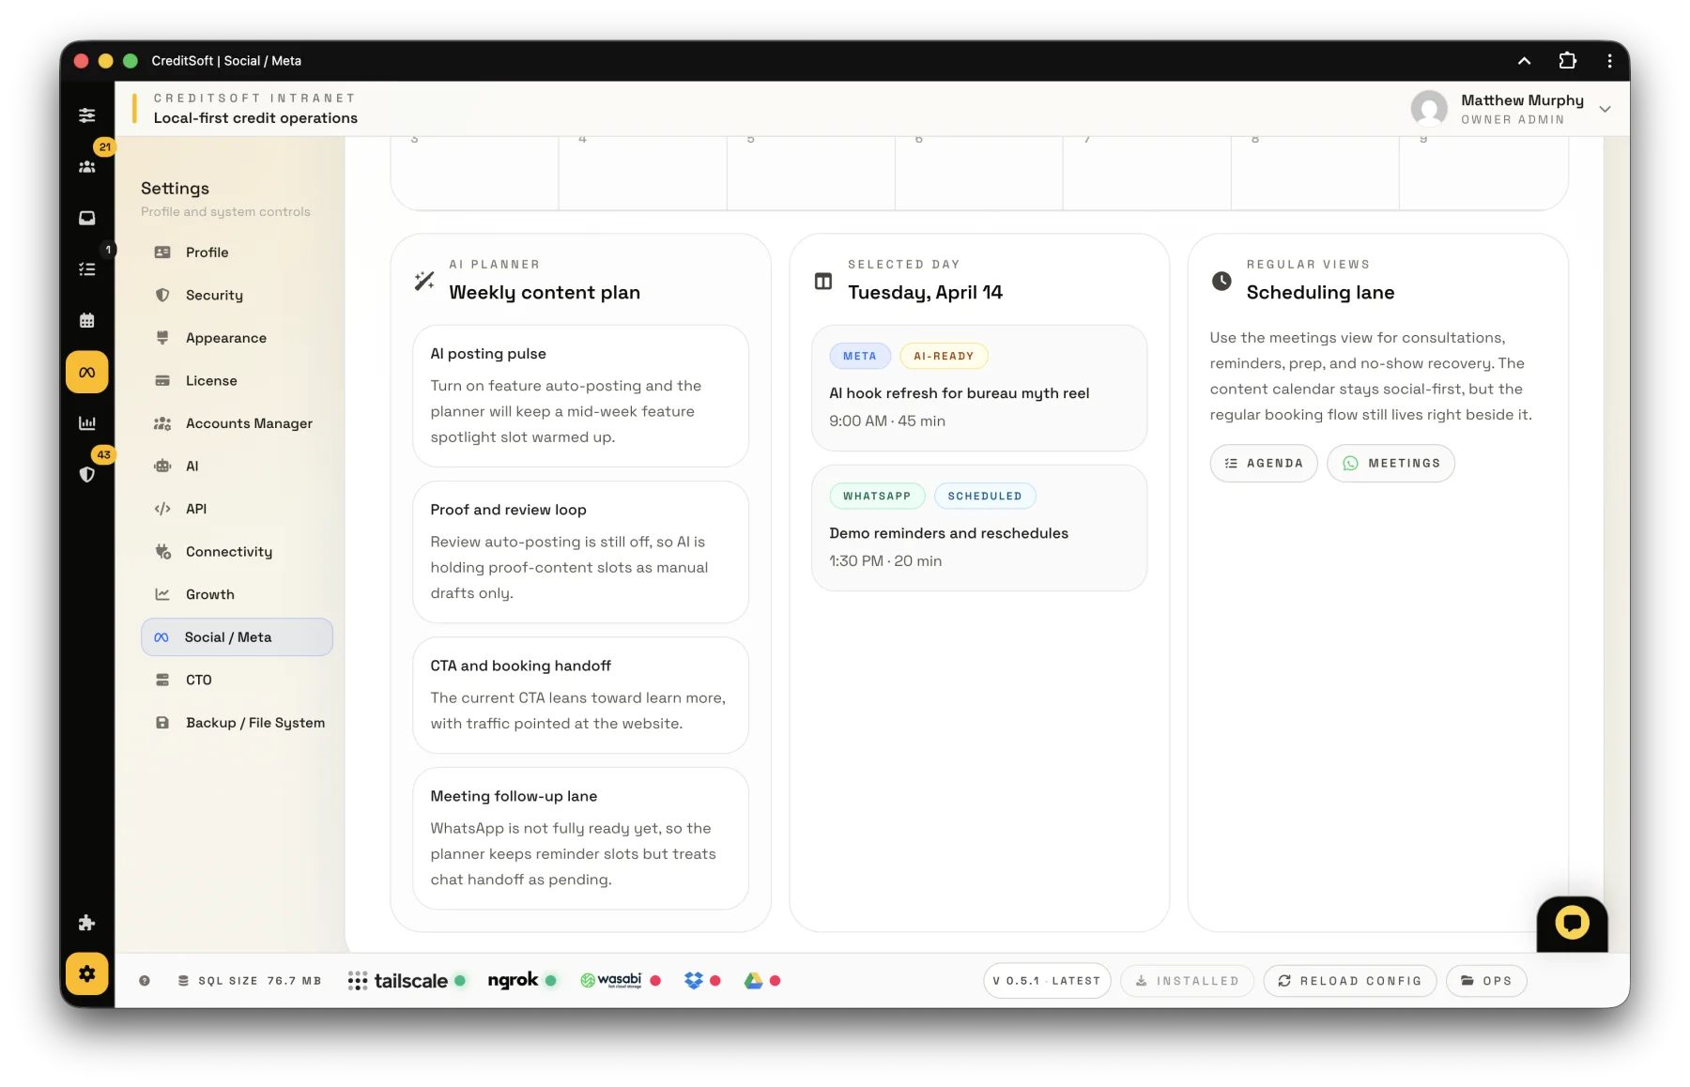Select Accounts Manager in settings menu
The image size is (1690, 1087).
coord(249,423)
